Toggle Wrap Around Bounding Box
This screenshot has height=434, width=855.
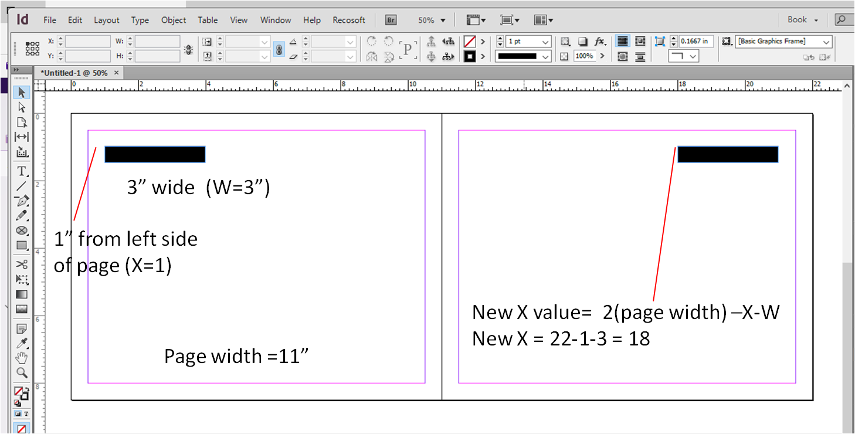click(x=640, y=42)
